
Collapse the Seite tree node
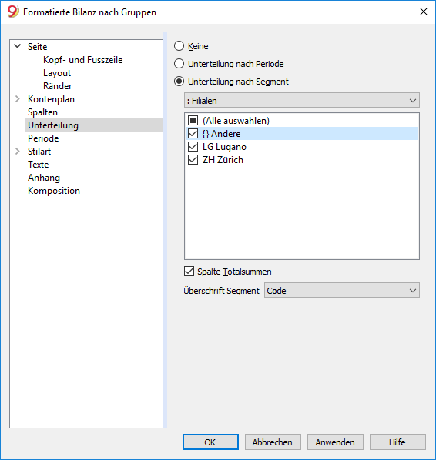[18, 46]
